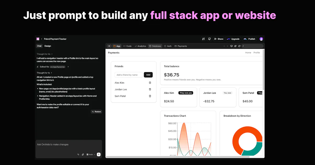Open the Database tab
This screenshot has width=315, height=165.
[155, 46]
